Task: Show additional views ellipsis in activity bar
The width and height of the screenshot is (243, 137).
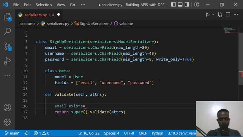Action: tap(7, 76)
